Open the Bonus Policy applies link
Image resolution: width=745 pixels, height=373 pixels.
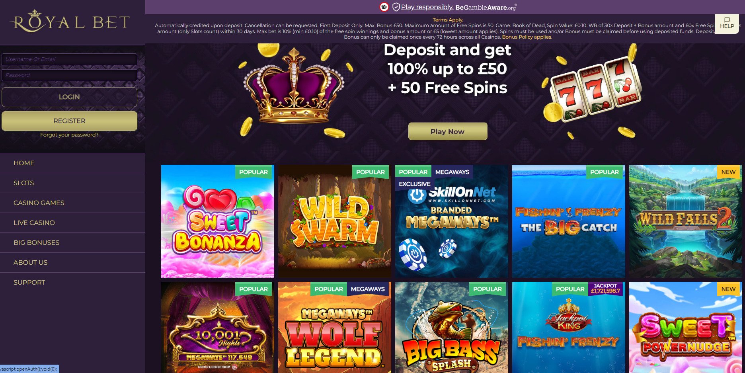pyautogui.click(x=527, y=37)
